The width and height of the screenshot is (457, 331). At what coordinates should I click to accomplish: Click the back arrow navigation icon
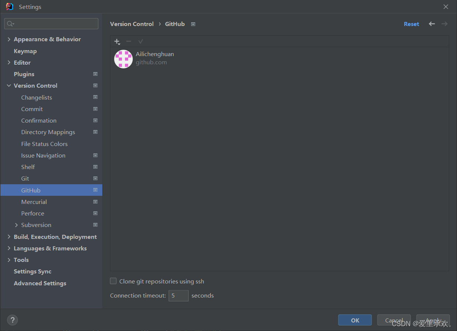432,24
